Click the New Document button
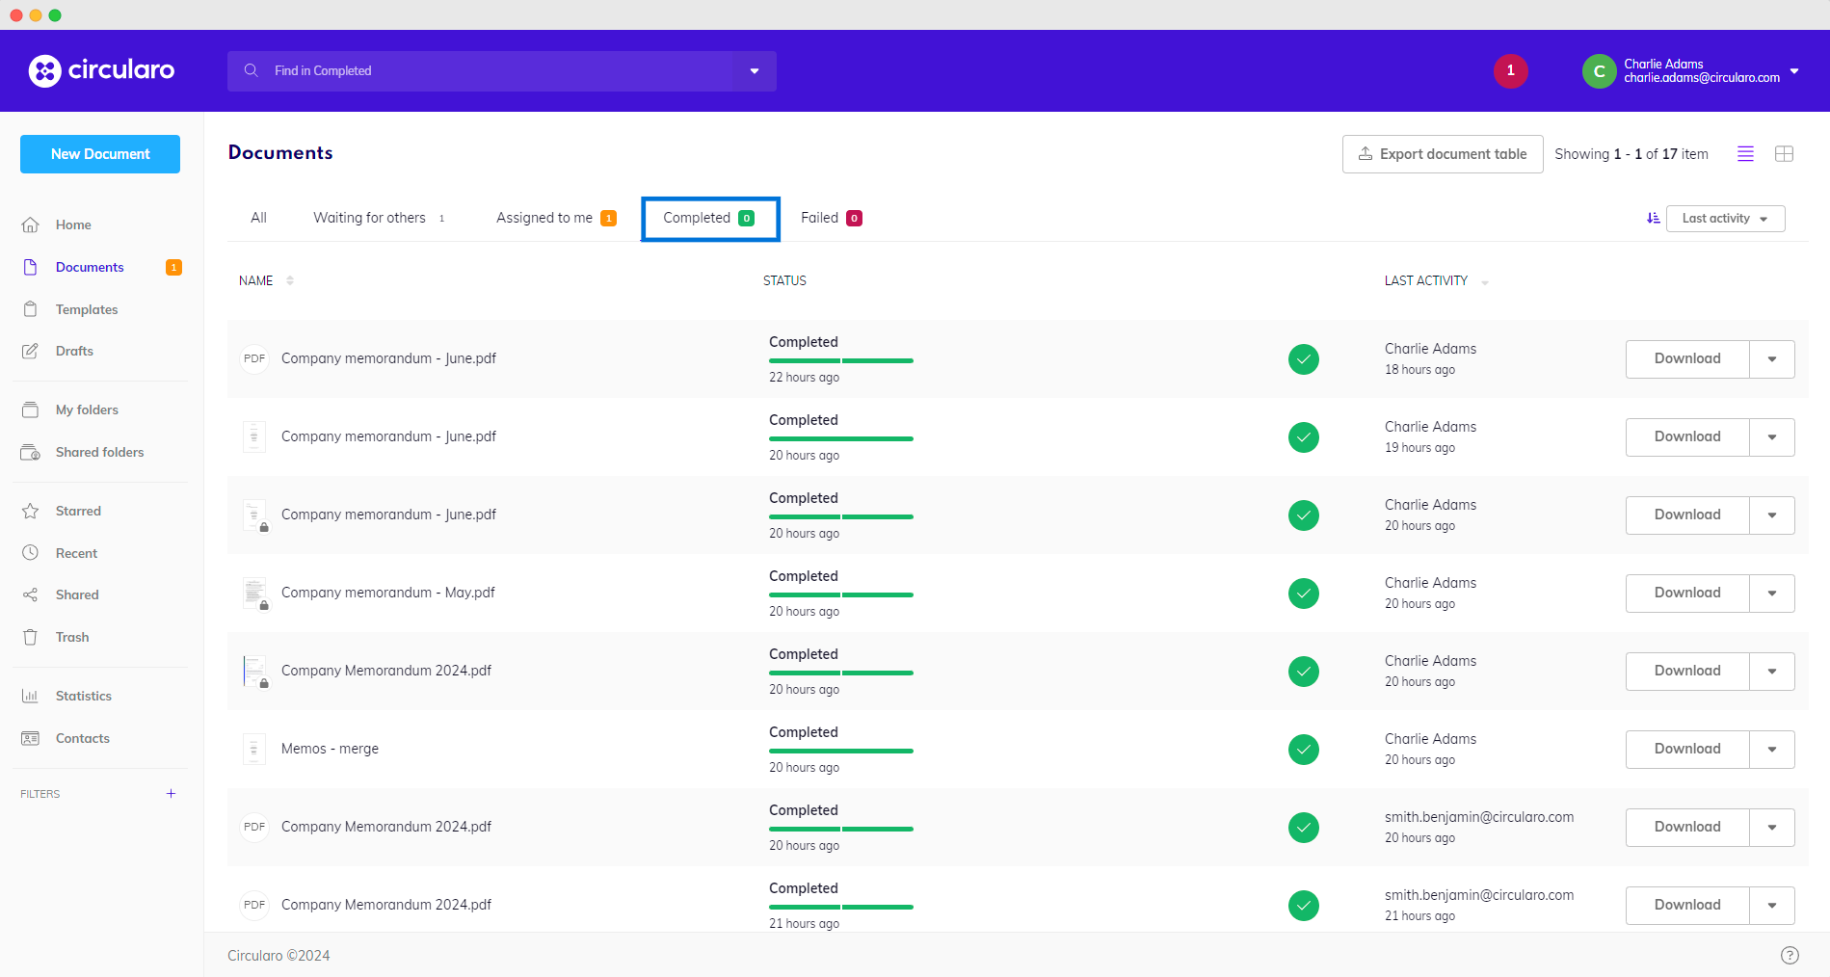The width and height of the screenshot is (1830, 977). (100, 154)
